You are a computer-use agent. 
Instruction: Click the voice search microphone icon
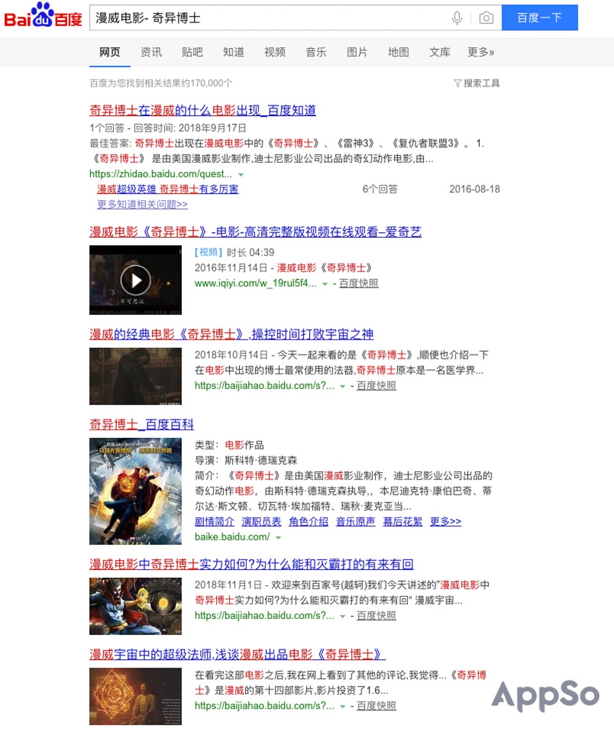[456, 18]
